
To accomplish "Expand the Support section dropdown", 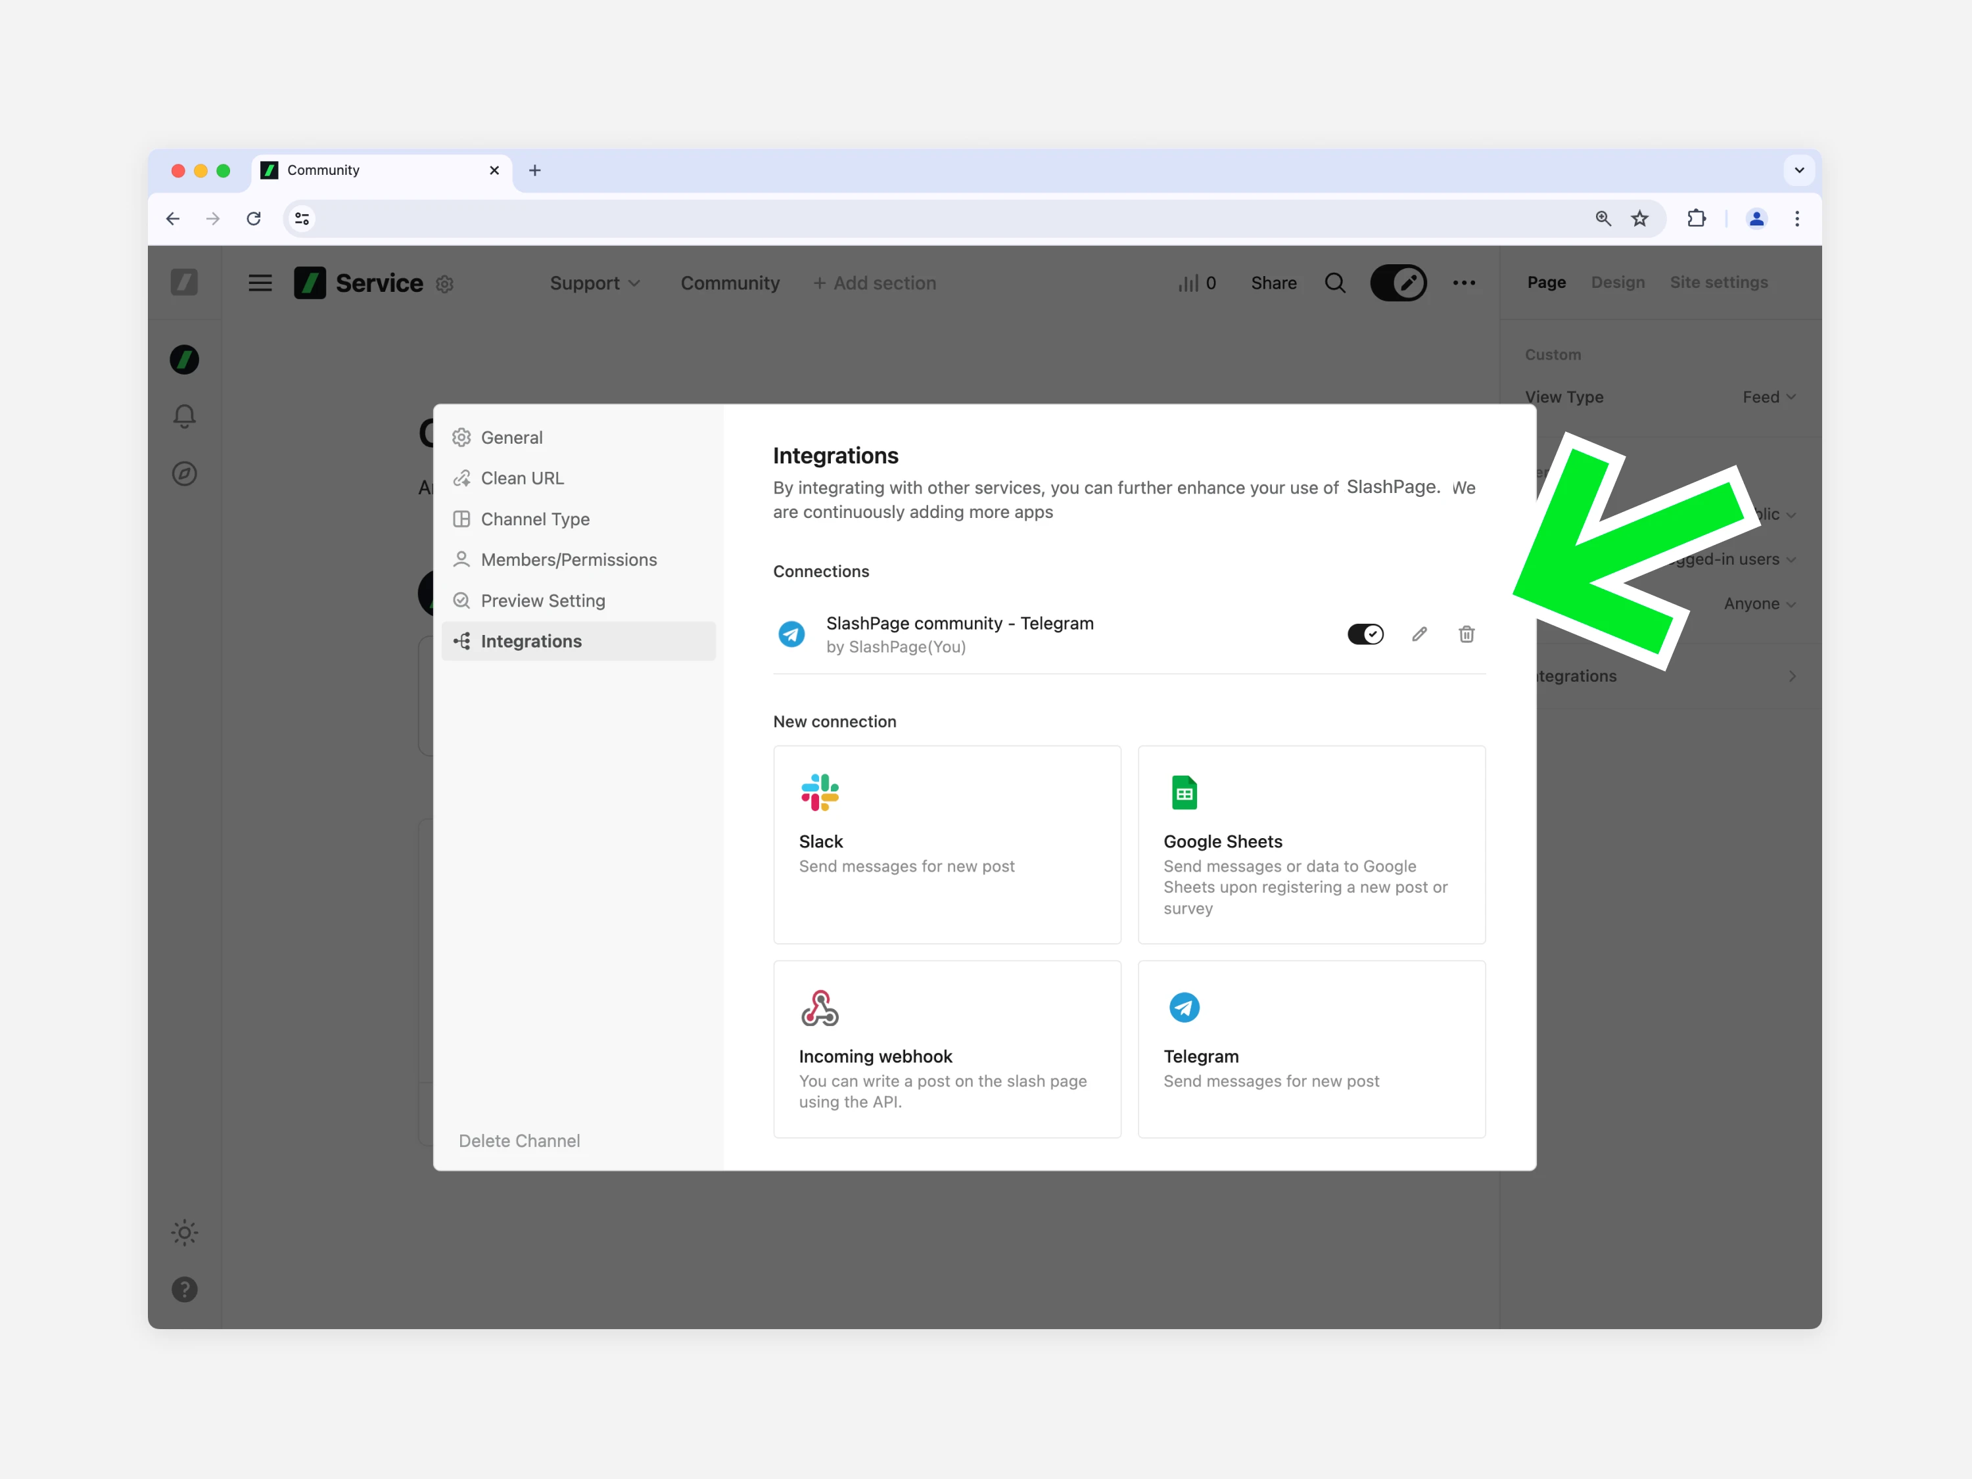I will coord(595,283).
